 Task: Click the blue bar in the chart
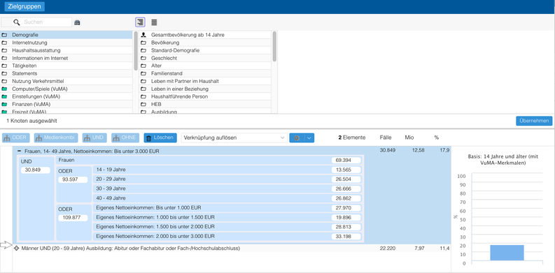click(x=507, y=253)
